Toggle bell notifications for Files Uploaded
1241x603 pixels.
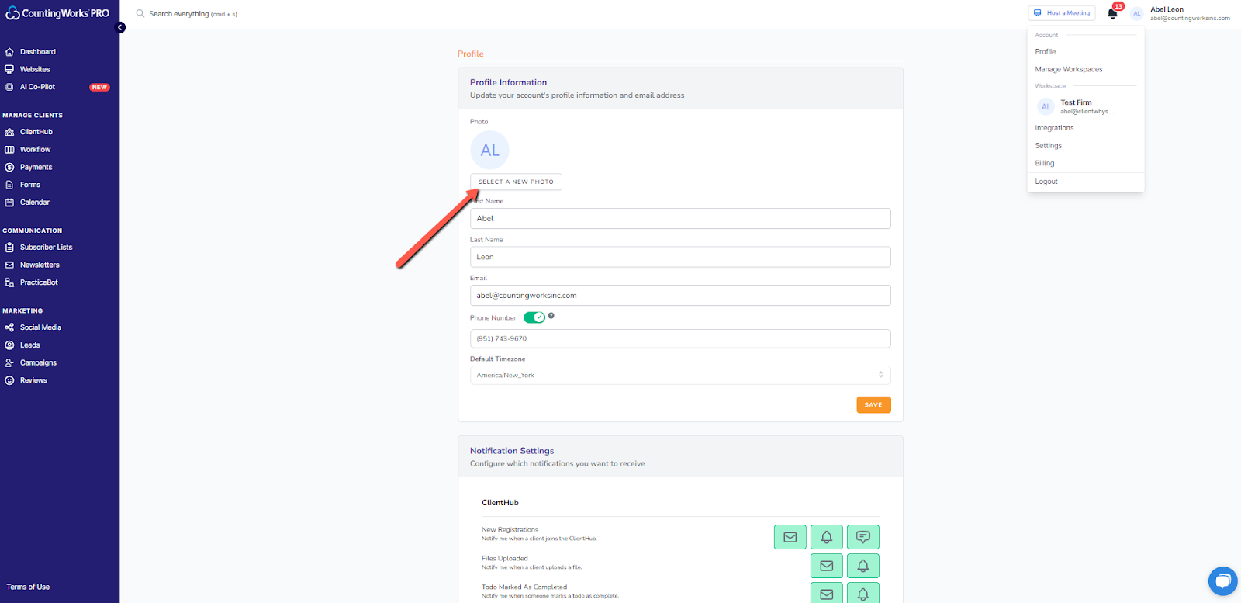pyautogui.click(x=863, y=566)
